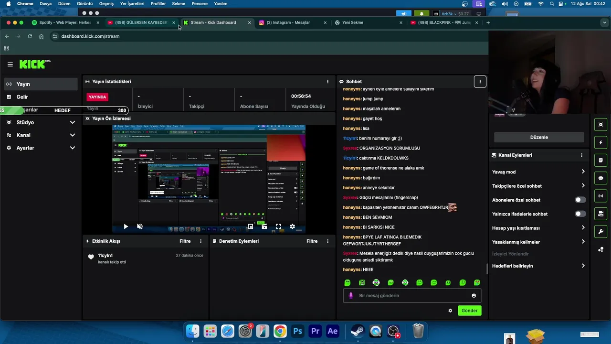611x344 pixels.
Task: Open stream preview settings gear
Action: coord(292,226)
